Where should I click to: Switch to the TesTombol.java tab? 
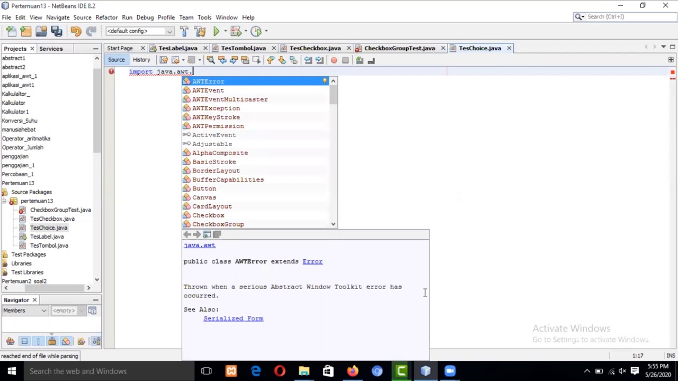pyautogui.click(x=243, y=48)
